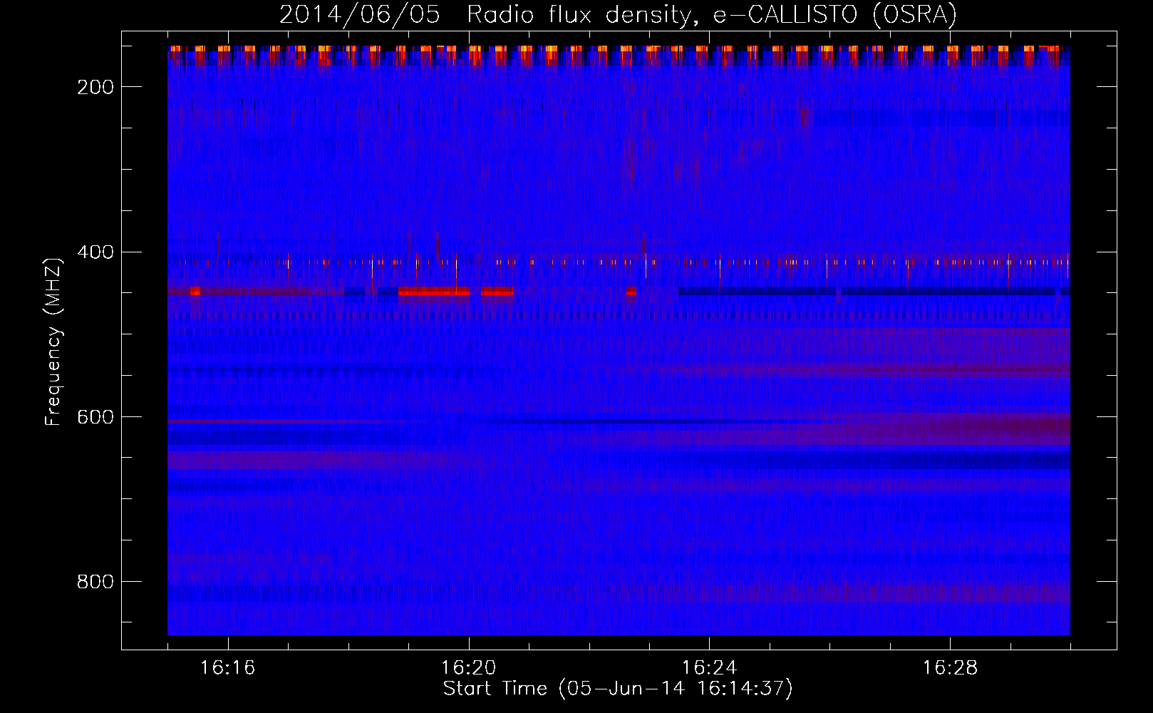Click the 400 frequency tick label
The width and height of the screenshot is (1153, 713).
(x=95, y=252)
